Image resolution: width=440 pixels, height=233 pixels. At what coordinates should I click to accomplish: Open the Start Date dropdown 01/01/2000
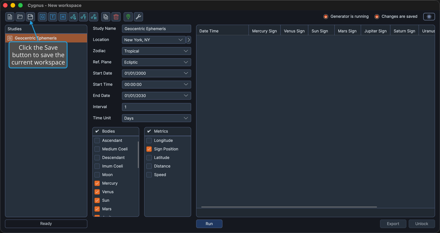157,73
